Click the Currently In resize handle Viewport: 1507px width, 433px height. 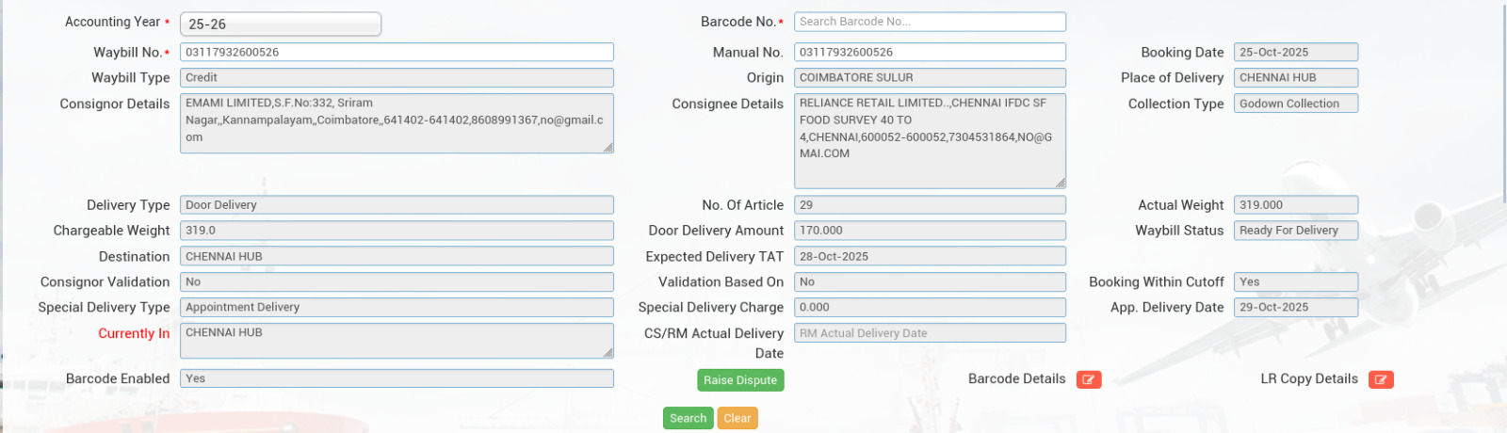point(608,353)
